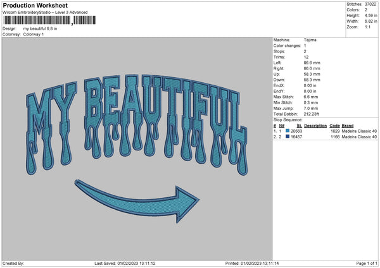Viewport: 380px width, 268px height.
Task: Click the 'Colorway 1' value
Action: [34, 34]
